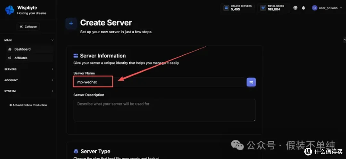Click the Server Information section icon
This screenshot has height=159, width=346.
pyautogui.click(x=76, y=56)
